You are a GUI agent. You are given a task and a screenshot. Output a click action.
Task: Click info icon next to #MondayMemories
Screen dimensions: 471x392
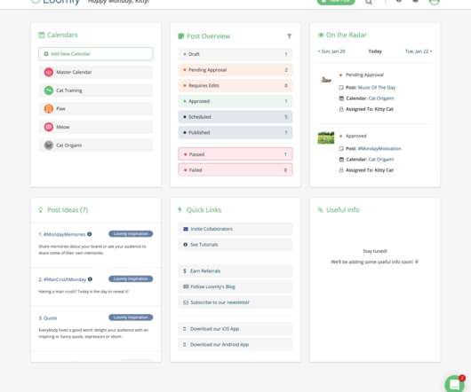(90, 234)
